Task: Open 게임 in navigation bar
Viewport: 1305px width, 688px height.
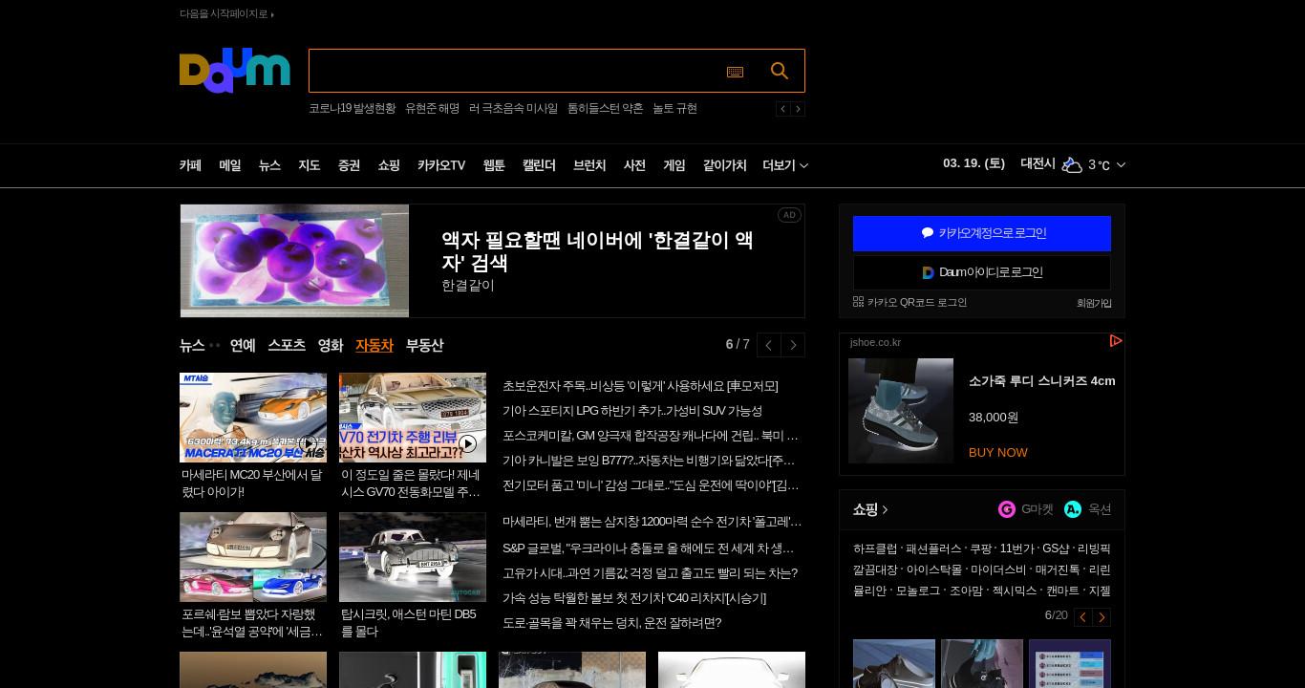Action: click(x=674, y=165)
